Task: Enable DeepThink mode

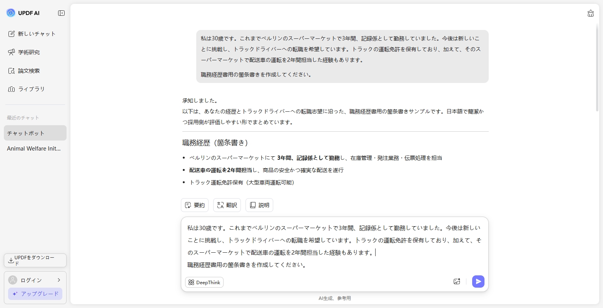Action: (x=204, y=282)
